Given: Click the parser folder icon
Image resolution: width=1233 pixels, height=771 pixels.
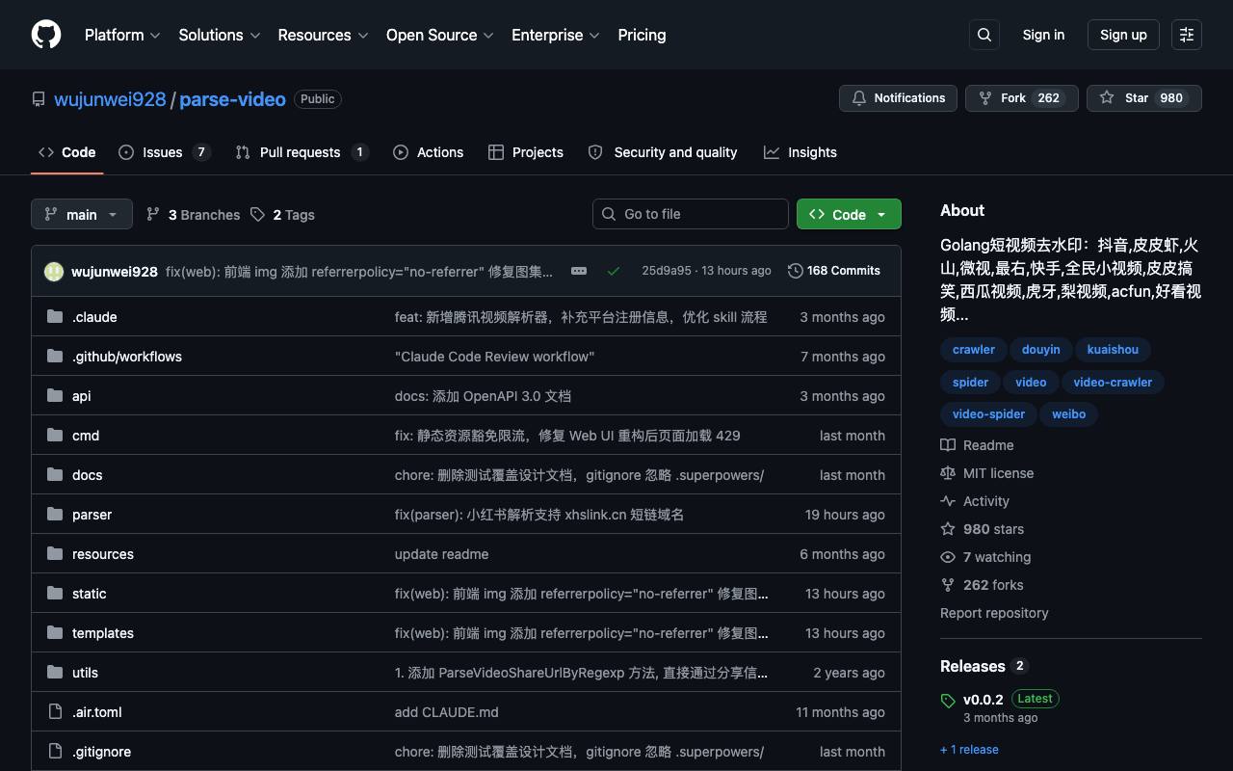Looking at the screenshot, I should pyautogui.click(x=55, y=515).
